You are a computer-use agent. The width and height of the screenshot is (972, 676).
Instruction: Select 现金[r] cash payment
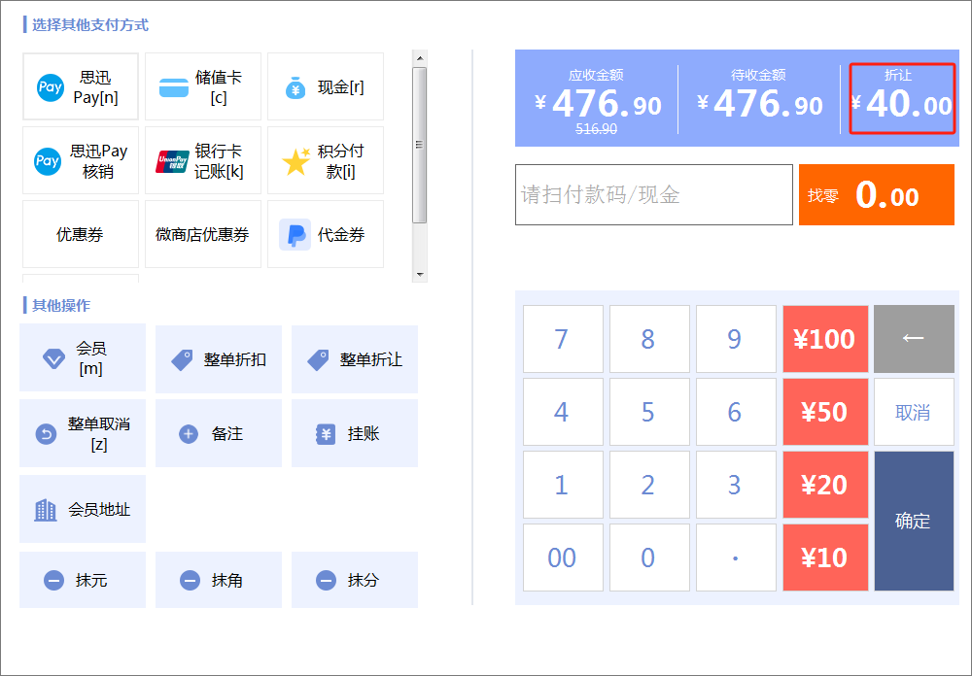pos(326,86)
